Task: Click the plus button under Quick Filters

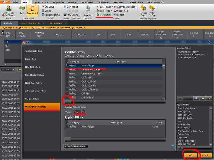Action: tap(180, 148)
